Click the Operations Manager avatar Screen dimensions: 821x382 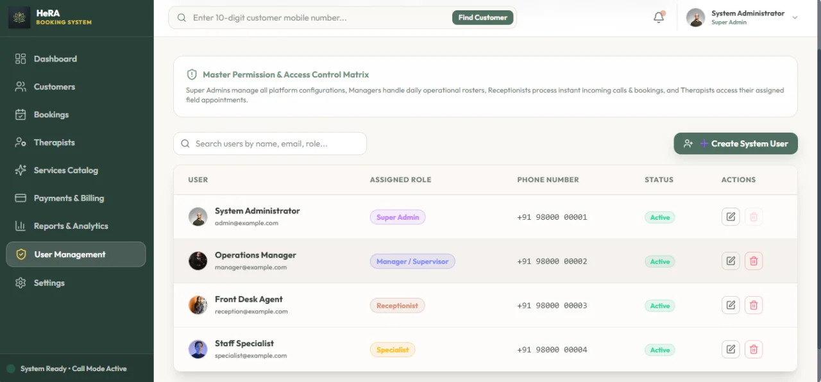[x=198, y=261]
